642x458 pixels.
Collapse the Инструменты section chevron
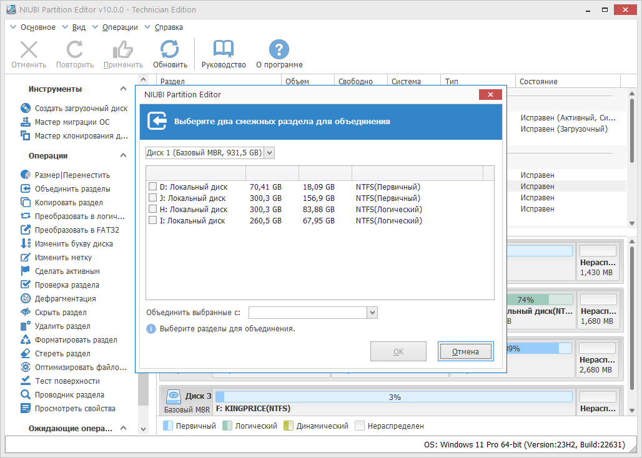[x=123, y=89]
